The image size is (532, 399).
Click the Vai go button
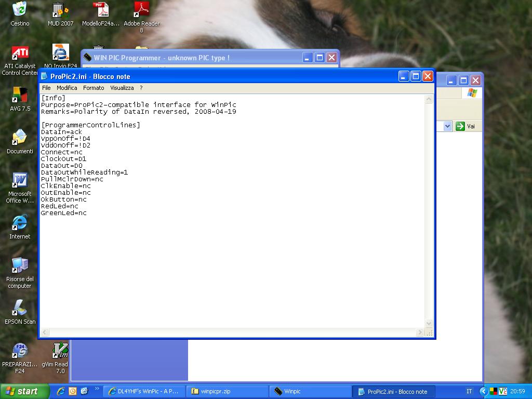[465, 126]
